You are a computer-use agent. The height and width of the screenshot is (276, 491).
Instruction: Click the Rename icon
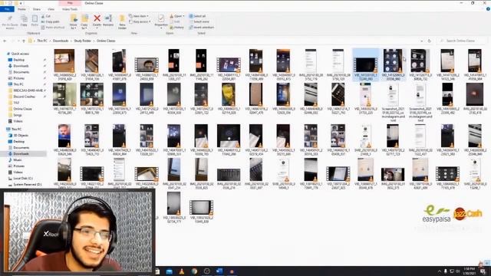pyautogui.click(x=108, y=18)
